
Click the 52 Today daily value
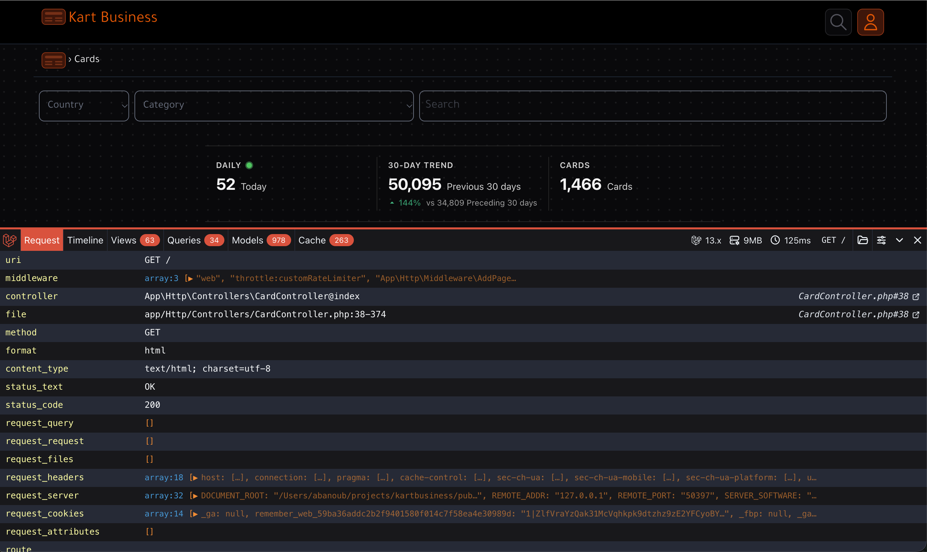tap(226, 184)
